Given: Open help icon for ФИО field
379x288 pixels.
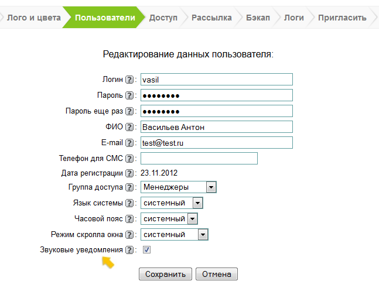Looking at the screenshot, I should (129, 127).
